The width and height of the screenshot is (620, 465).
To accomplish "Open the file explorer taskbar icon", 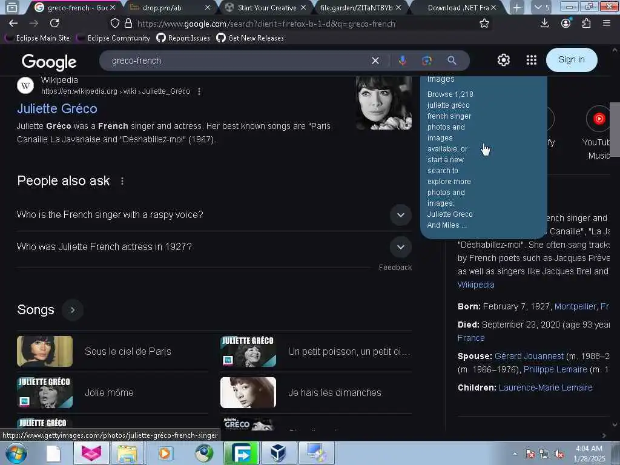I will (x=127, y=453).
